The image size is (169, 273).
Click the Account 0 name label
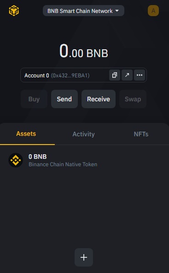36,76
